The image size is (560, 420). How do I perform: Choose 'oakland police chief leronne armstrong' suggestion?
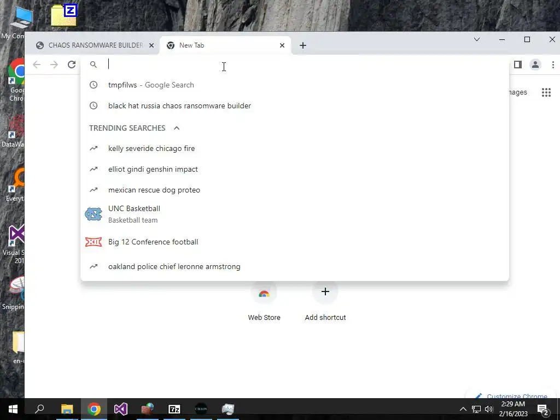[295, 267]
